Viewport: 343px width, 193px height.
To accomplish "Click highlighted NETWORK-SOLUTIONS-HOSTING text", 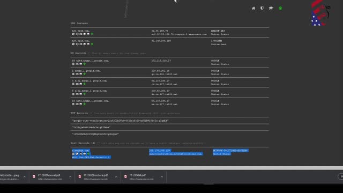I will tap(230, 151).
